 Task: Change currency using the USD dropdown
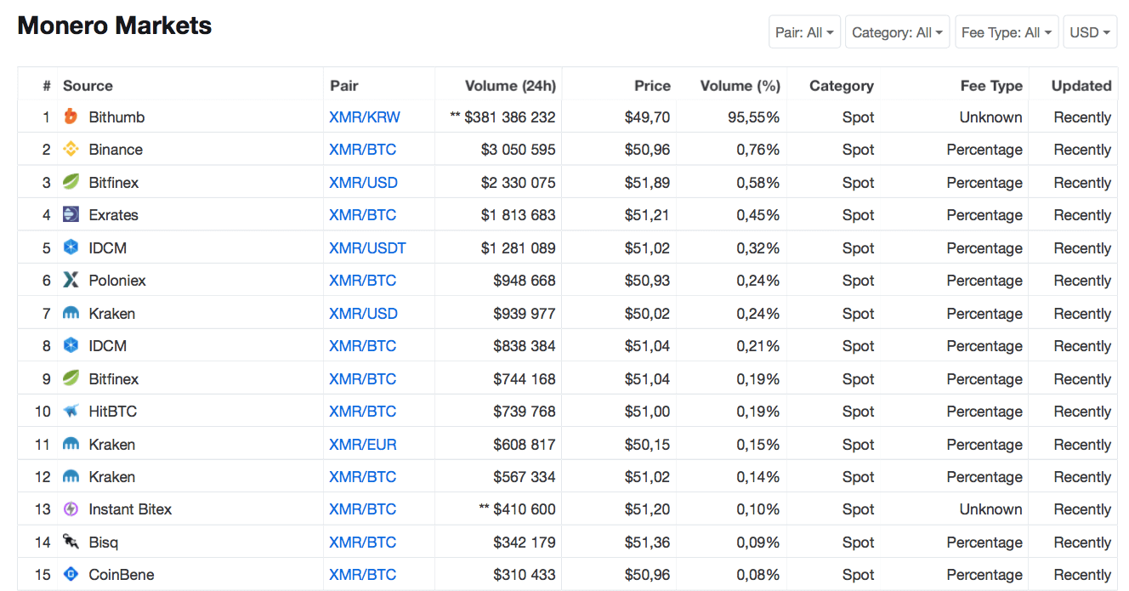pos(1089,32)
